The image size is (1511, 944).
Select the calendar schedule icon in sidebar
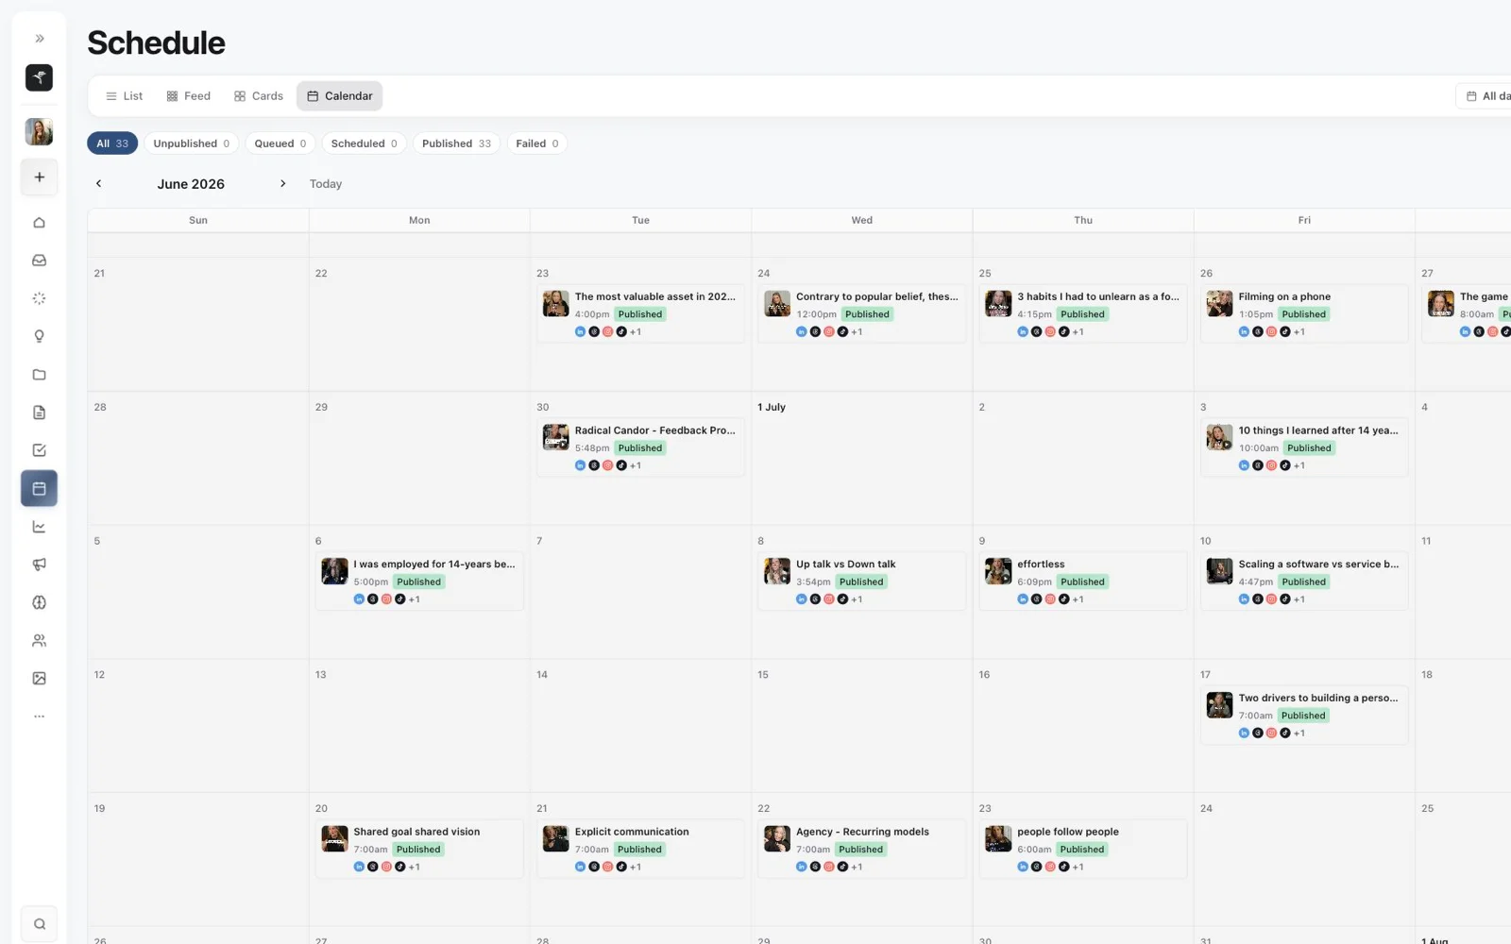pyautogui.click(x=39, y=488)
